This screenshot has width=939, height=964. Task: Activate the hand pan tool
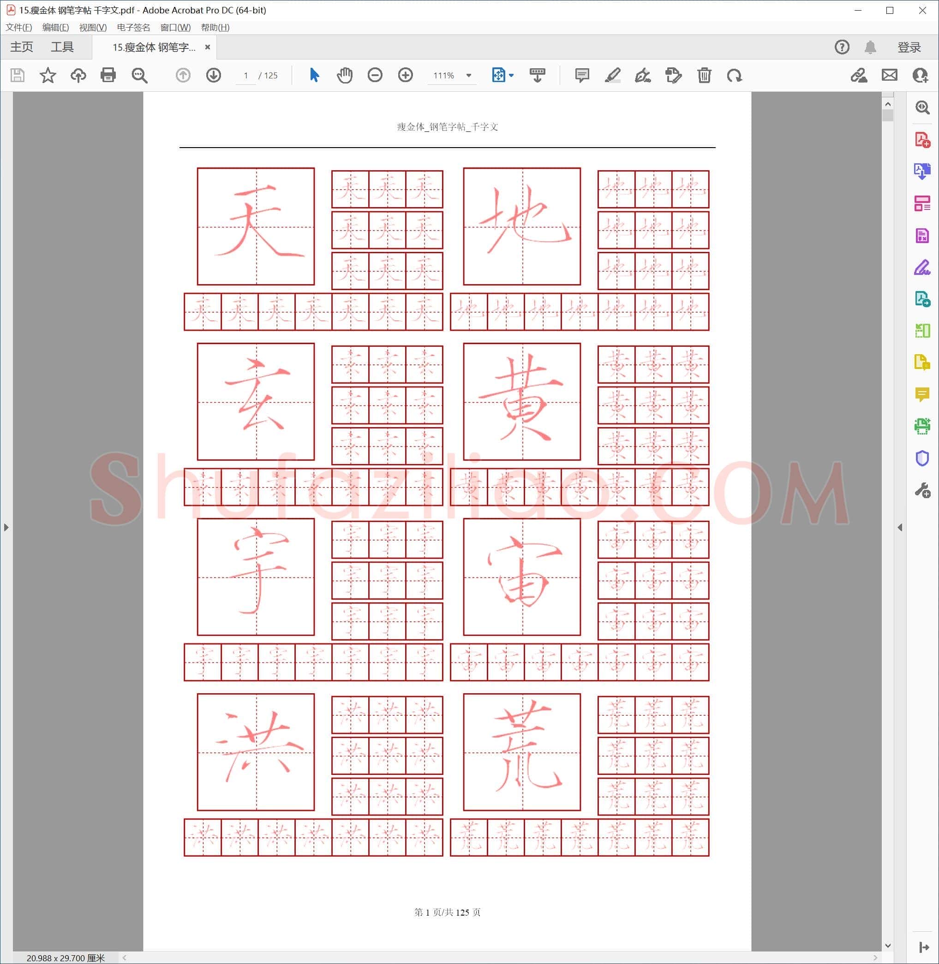click(344, 76)
